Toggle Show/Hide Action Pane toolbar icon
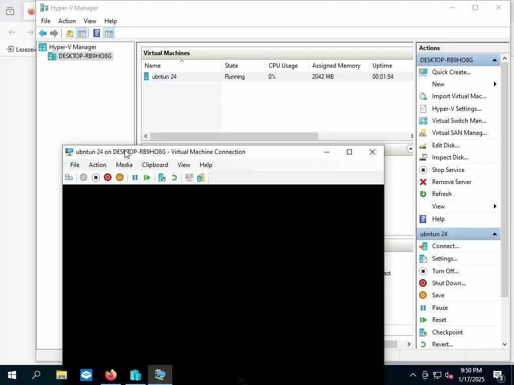The width and height of the screenshot is (514, 385). click(108, 34)
